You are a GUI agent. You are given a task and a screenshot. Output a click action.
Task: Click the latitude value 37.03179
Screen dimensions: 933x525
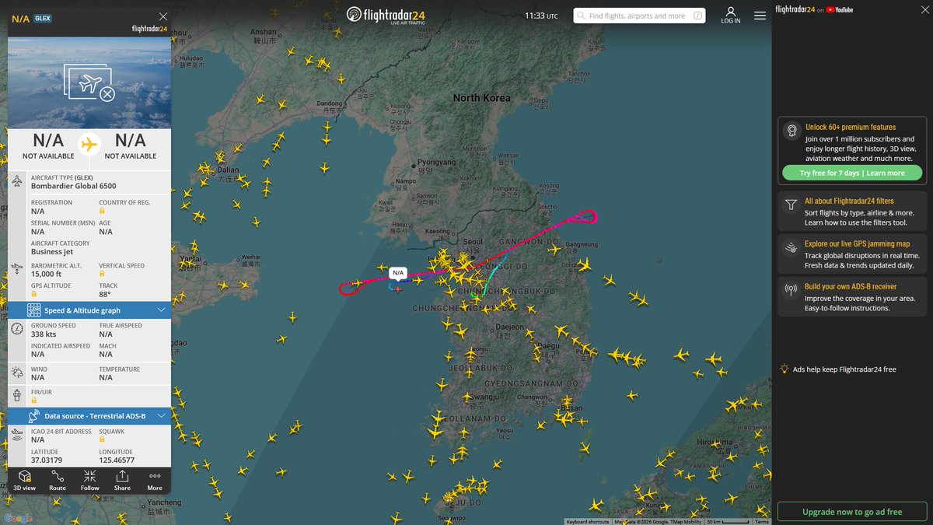pos(46,460)
